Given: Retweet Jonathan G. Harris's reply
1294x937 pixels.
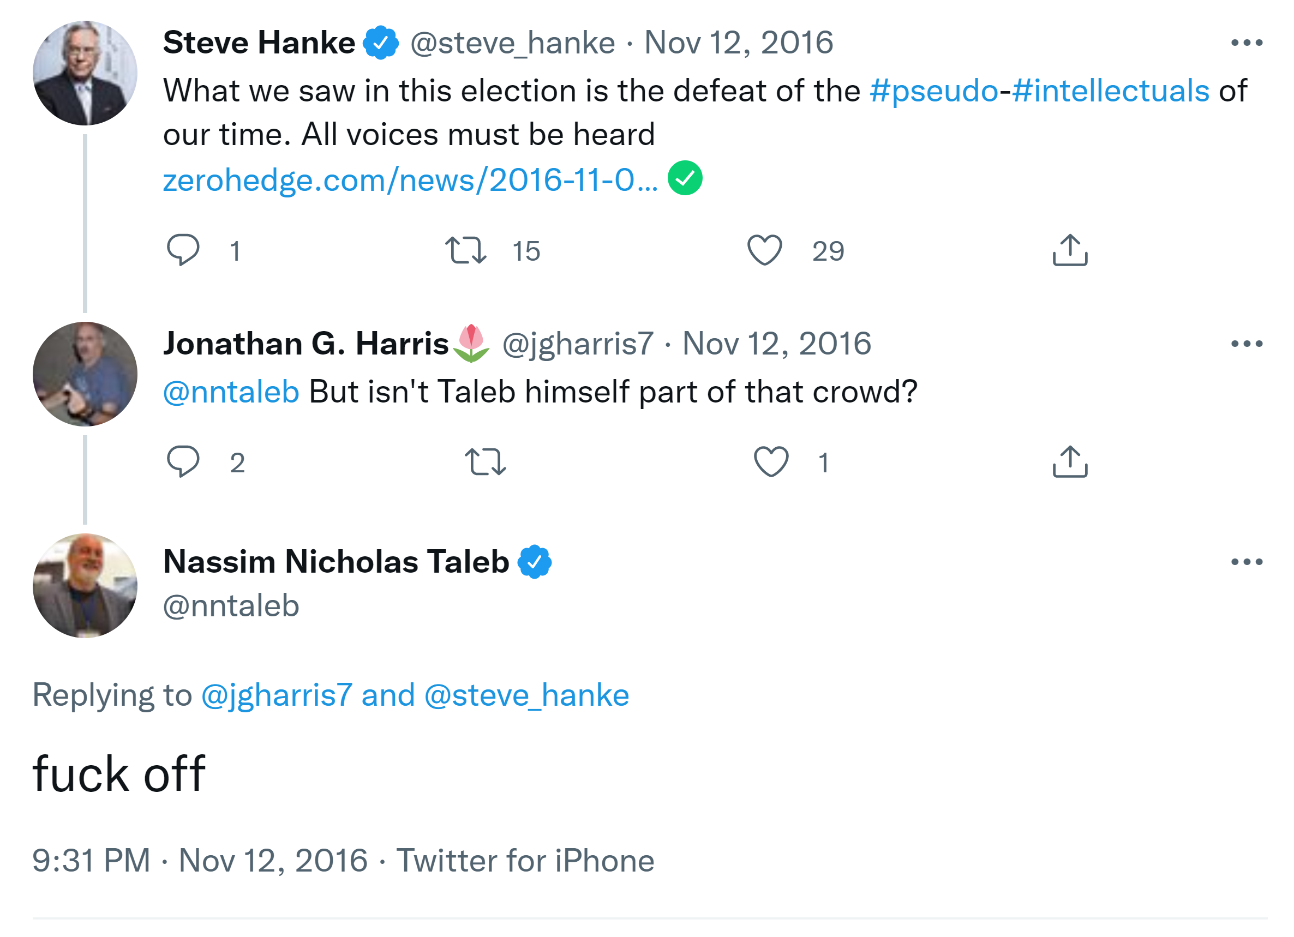Looking at the screenshot, I should tap(485, 461).
